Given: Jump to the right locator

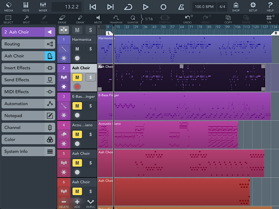Looking at the screenshot, I should pyautogui.click(x=110, y=7).
